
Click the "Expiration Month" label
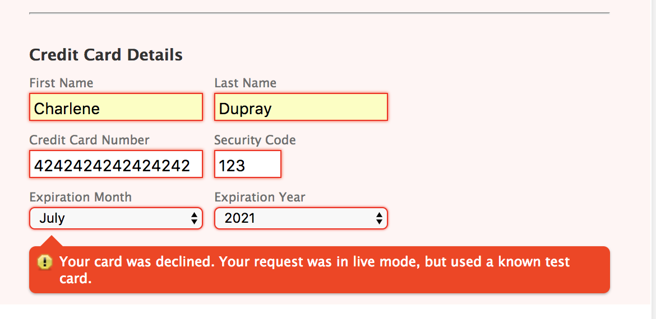click(x=80, y=197)
